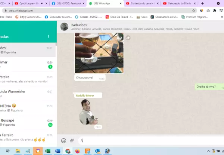This screenshot has width=224, height=155.
Task: Bookmark this page with star icon
Action: [194, 10]
